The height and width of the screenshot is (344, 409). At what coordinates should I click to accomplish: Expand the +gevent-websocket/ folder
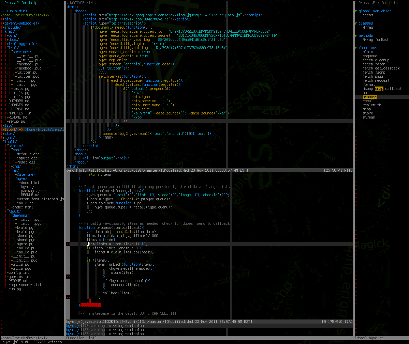click(21, 24)
